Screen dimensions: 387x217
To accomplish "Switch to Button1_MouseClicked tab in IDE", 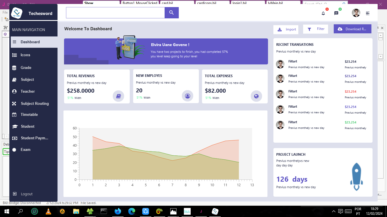I will click(x=140, y=3).
